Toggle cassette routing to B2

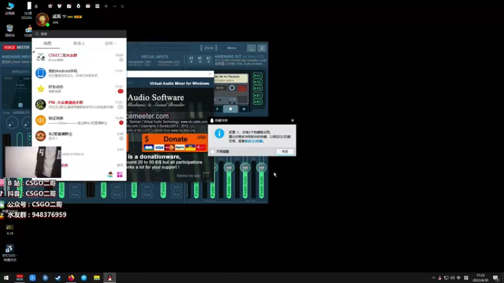coord(258,102)
